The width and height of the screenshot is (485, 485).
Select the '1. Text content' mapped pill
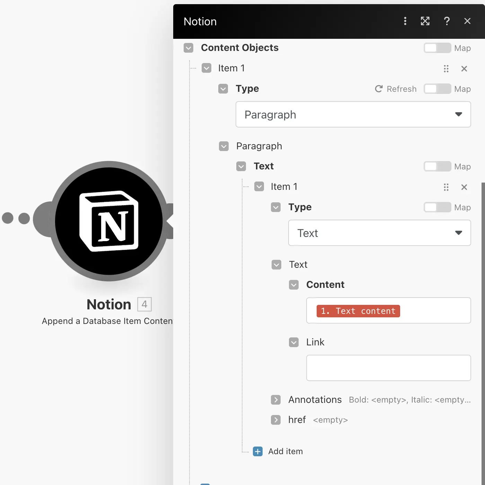(358, 311)
